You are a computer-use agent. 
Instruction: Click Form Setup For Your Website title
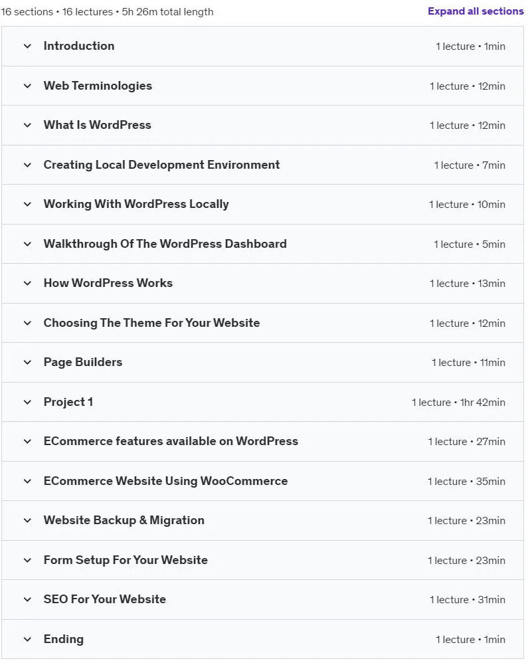pos(126,560)
